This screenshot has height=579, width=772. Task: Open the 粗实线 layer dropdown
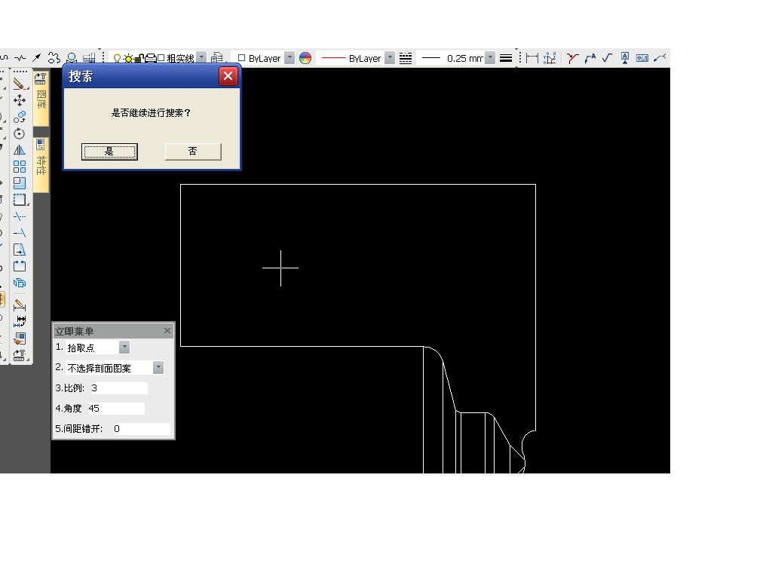[x=202, y=57]
